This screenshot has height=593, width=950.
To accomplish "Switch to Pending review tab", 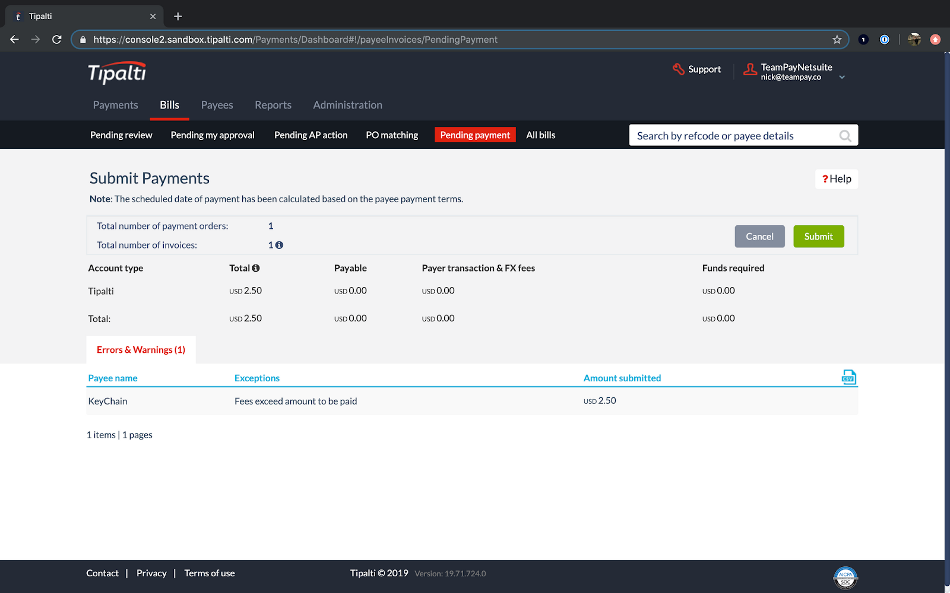I will click(x=121, y=135).
